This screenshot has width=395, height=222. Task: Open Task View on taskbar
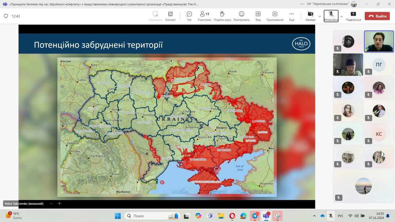click(x=186, y=216)
